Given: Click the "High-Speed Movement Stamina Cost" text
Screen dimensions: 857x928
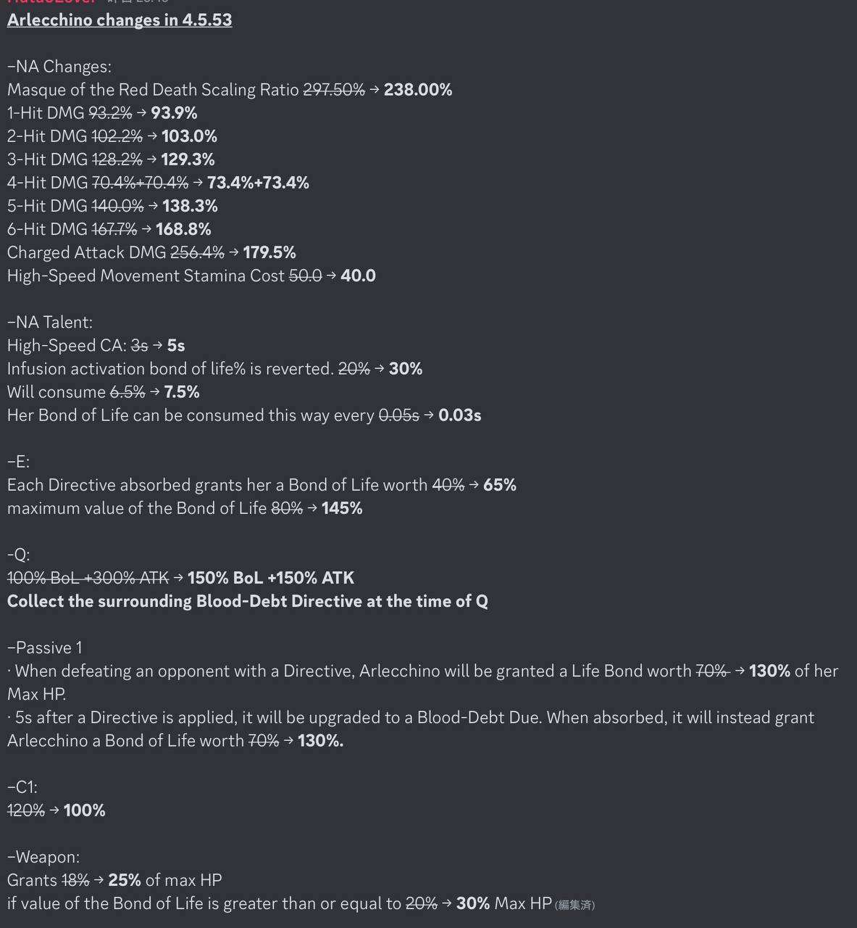Looking at the screenshot, I should tap(146, 275).
